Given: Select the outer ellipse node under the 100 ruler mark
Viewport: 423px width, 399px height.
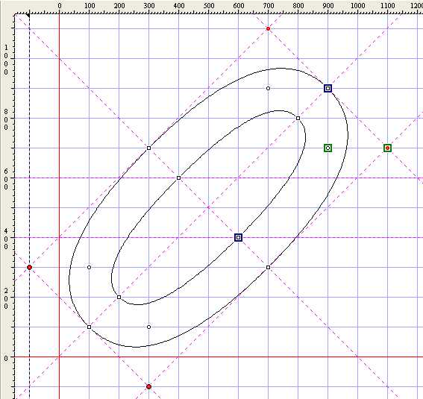Looking at the screenshot, I should click(x=90, y=327).
